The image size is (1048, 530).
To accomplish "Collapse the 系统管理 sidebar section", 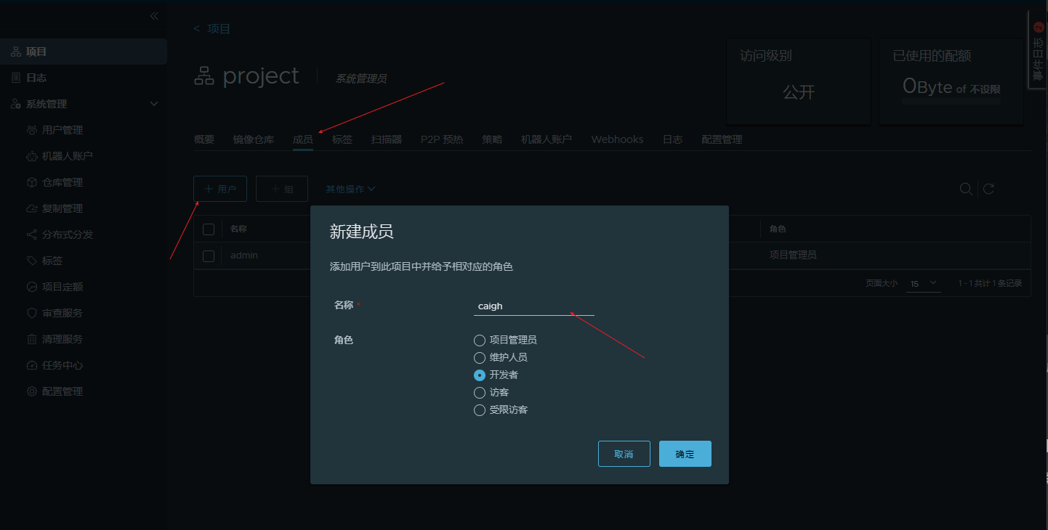I will pyautogui.click(x=153, y=104).
